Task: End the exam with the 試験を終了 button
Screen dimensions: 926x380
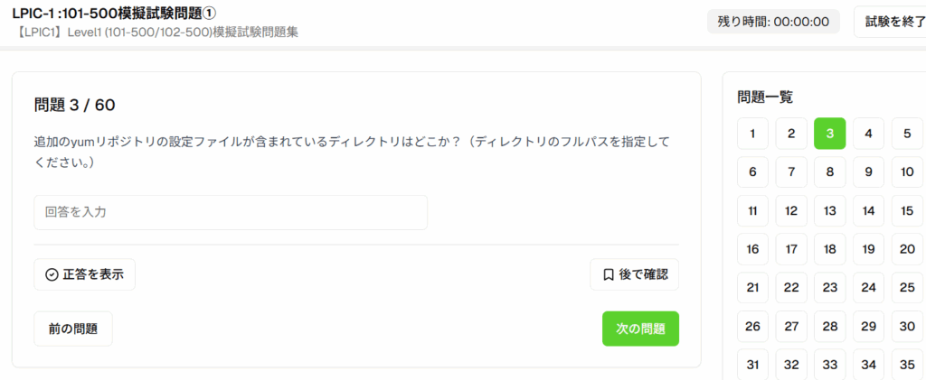Action: (891, 23)
